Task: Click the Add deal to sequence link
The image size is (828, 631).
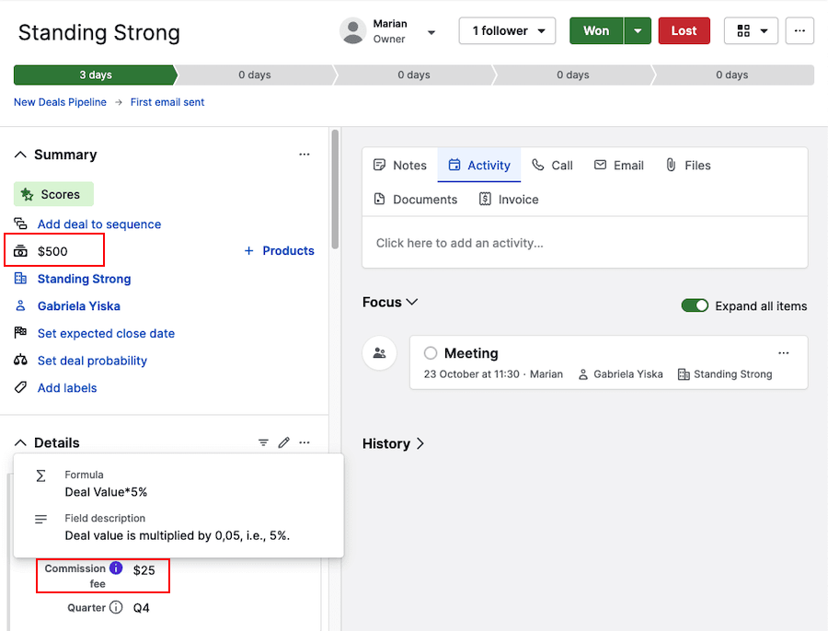Action: (99, 224)
